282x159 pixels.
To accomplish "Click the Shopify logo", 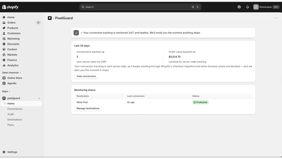I will pos(10,7).
